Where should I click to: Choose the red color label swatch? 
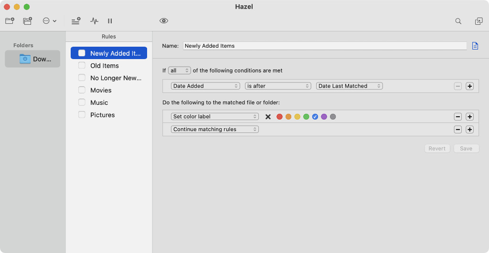pos(279,117)
